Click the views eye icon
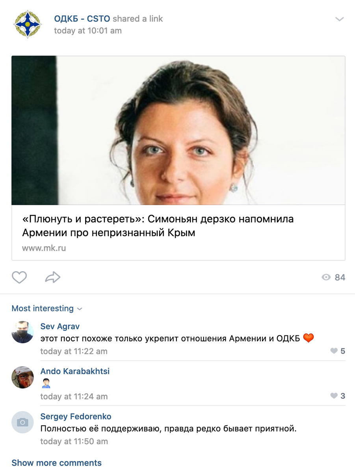The width and height of the screenshot is (355, 473). click(x=326, y=277)
